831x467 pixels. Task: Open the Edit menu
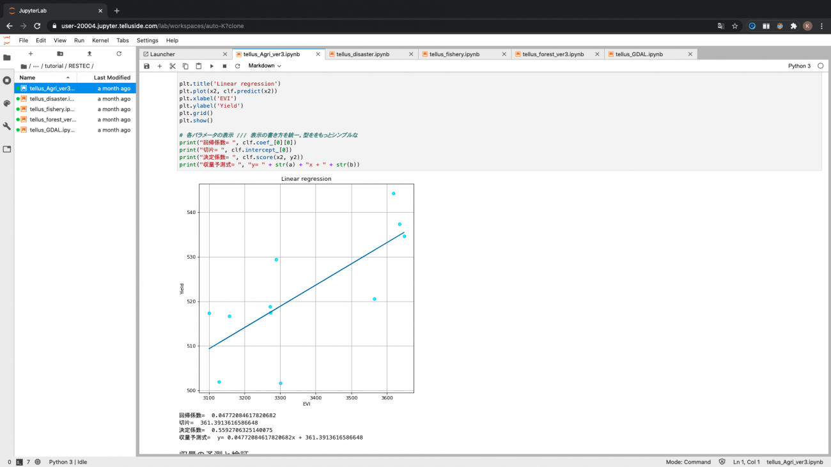(41, 40)
